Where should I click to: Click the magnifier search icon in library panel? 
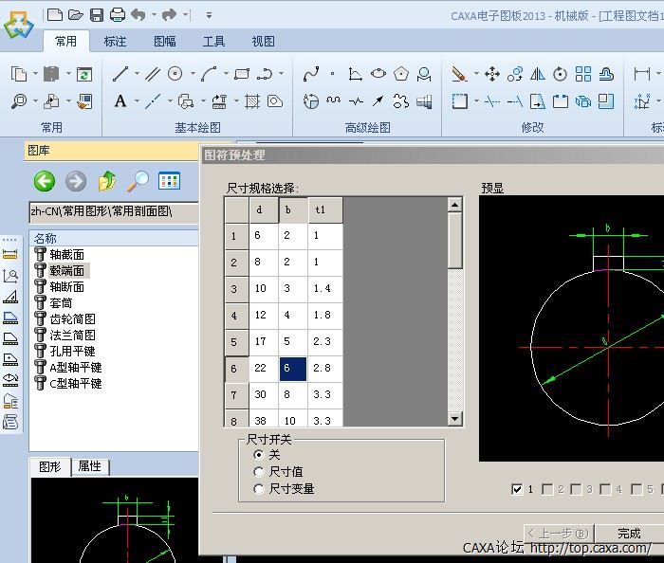coord(138,181)
